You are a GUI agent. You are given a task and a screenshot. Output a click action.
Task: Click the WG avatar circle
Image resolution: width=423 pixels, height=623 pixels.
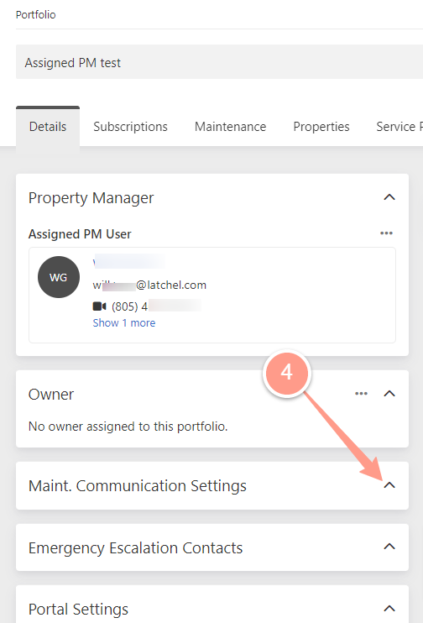tap(59, 277)
